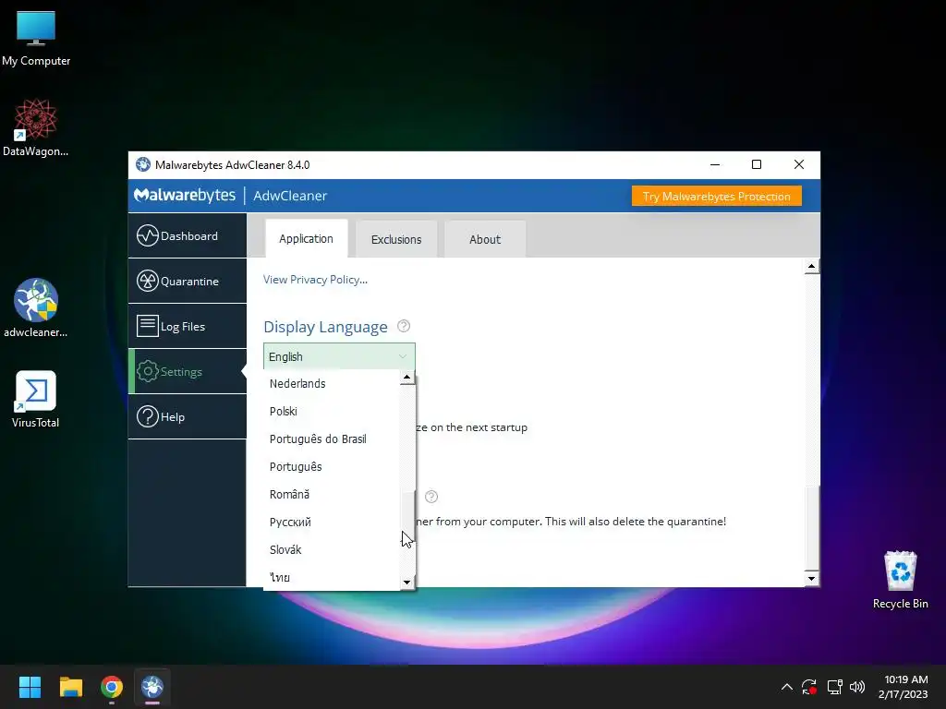946x709 pixels.
Task: Click the language list scrollbar thumb
Action: [407, 517]
